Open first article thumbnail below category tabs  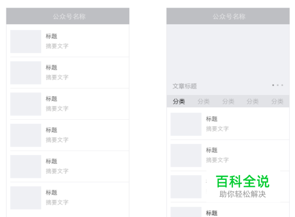pyautogui.click(x=186, y=124)
